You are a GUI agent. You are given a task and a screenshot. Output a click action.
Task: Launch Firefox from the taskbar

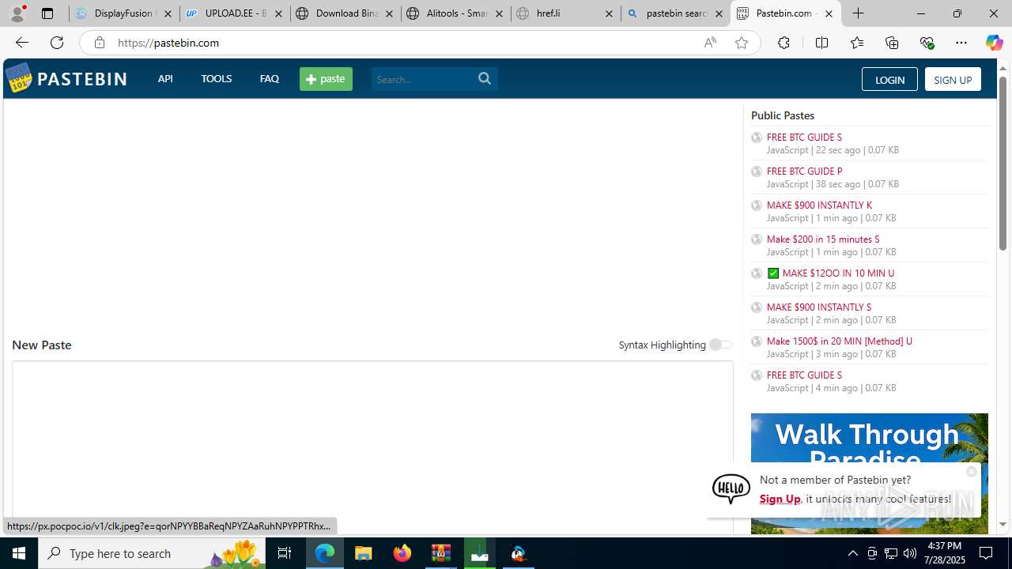[402, 553]
